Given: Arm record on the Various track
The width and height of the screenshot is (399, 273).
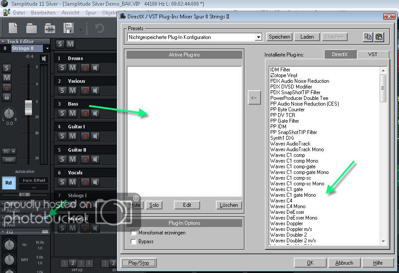Looking at the screenshot, I should click(85, 91).
